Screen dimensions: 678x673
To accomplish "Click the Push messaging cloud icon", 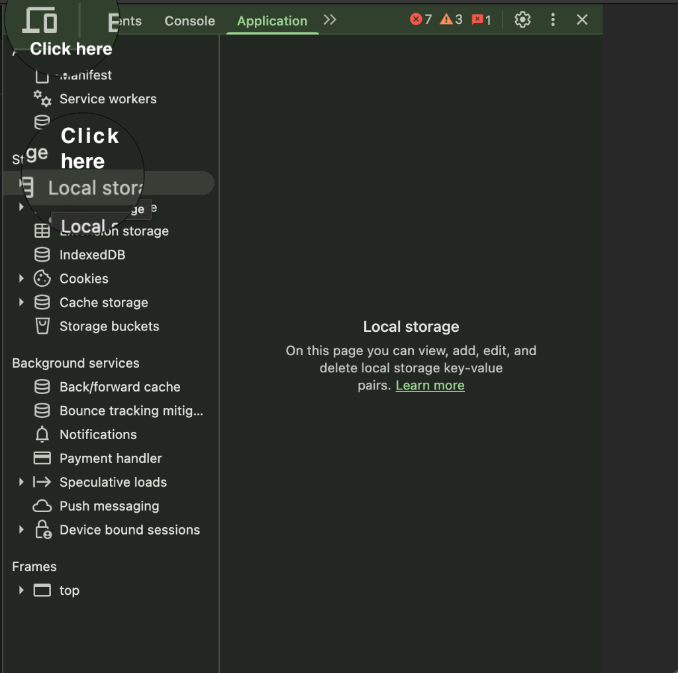I will click(x=42, y=505).
